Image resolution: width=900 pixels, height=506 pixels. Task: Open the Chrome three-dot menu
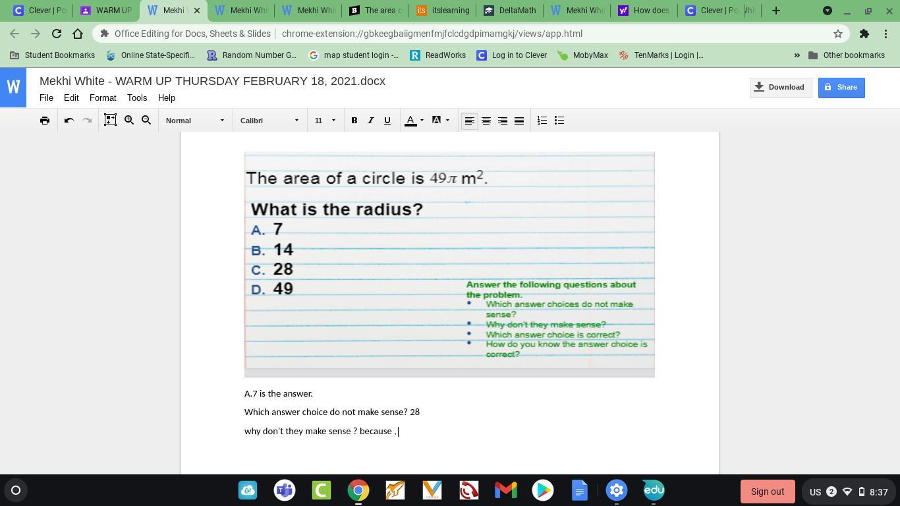click(886, 34)
